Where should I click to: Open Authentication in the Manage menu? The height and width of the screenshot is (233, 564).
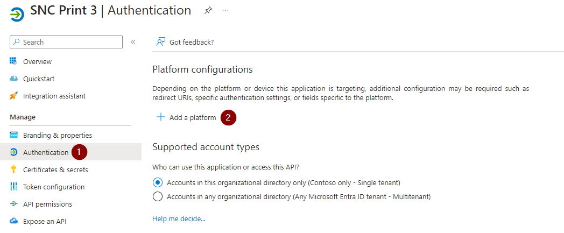point(46,152)
